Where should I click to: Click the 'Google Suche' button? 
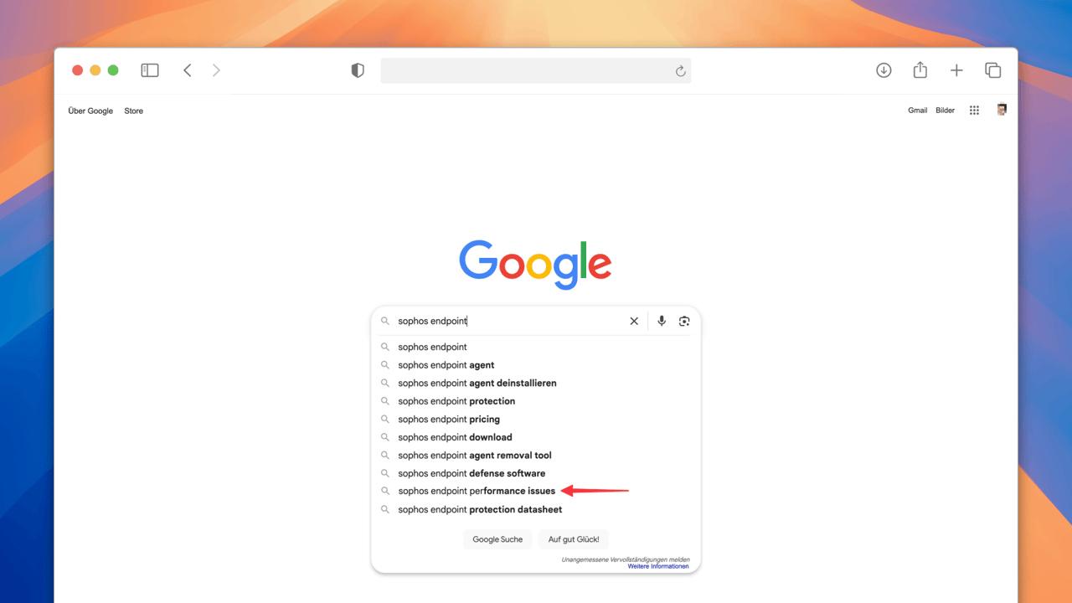click(497, 539)
